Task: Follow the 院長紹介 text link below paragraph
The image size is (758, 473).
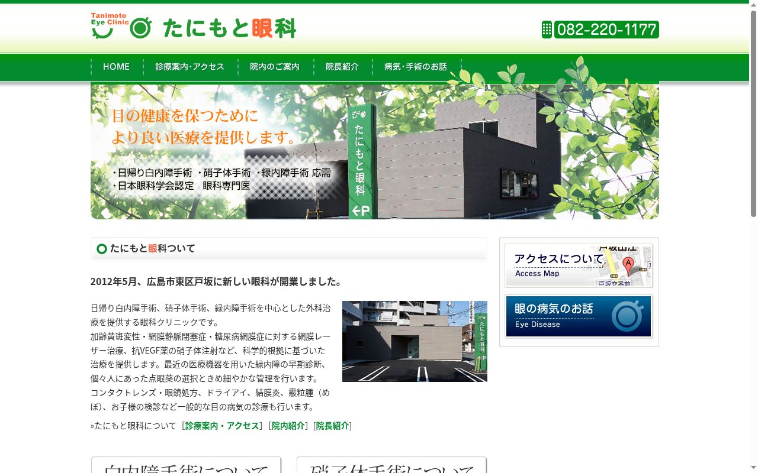Action: [332, 426]
